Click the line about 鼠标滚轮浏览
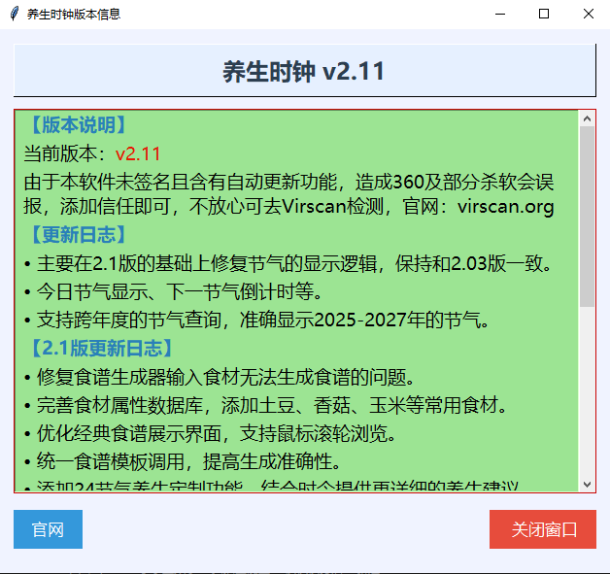Image resolution: width=610 pixels, height=574 pixels. 212,433
